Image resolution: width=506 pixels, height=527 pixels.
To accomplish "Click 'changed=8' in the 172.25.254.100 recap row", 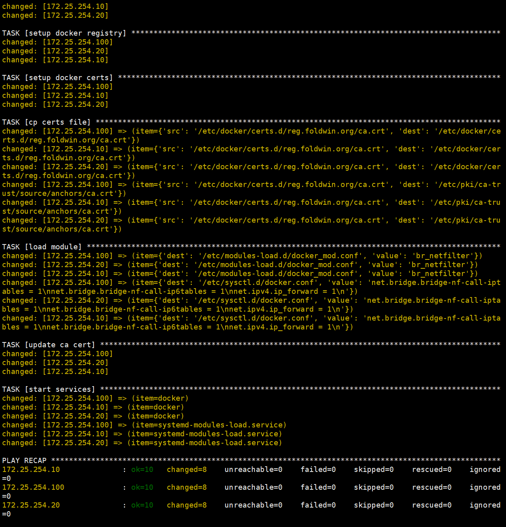I will (x=187, y=487).
